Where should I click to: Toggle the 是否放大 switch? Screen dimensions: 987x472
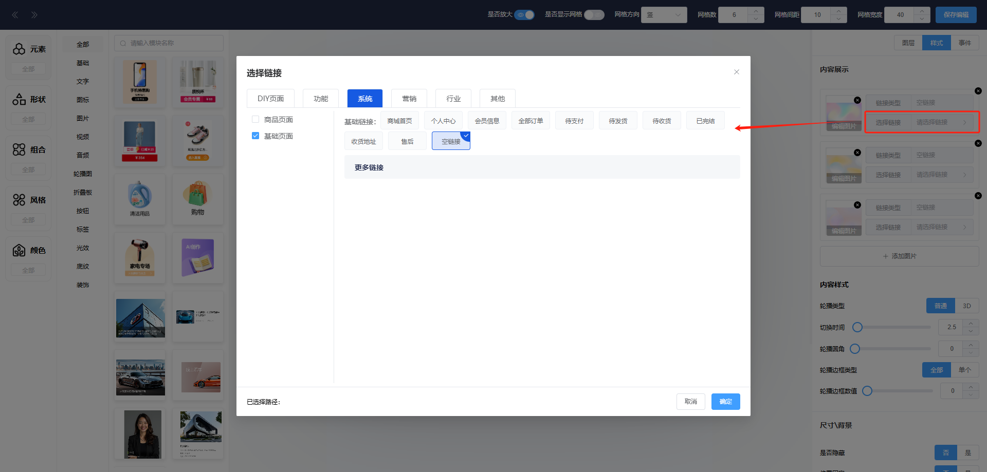pyautogui.click(x=524, y=15)
